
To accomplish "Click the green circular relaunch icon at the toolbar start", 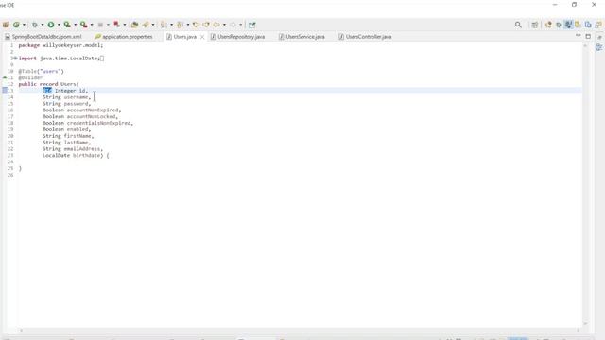I will (16, 25).
